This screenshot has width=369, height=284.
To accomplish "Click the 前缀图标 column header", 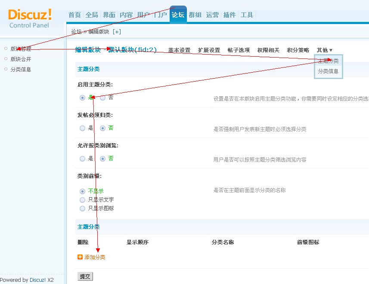I will (308, 242).
